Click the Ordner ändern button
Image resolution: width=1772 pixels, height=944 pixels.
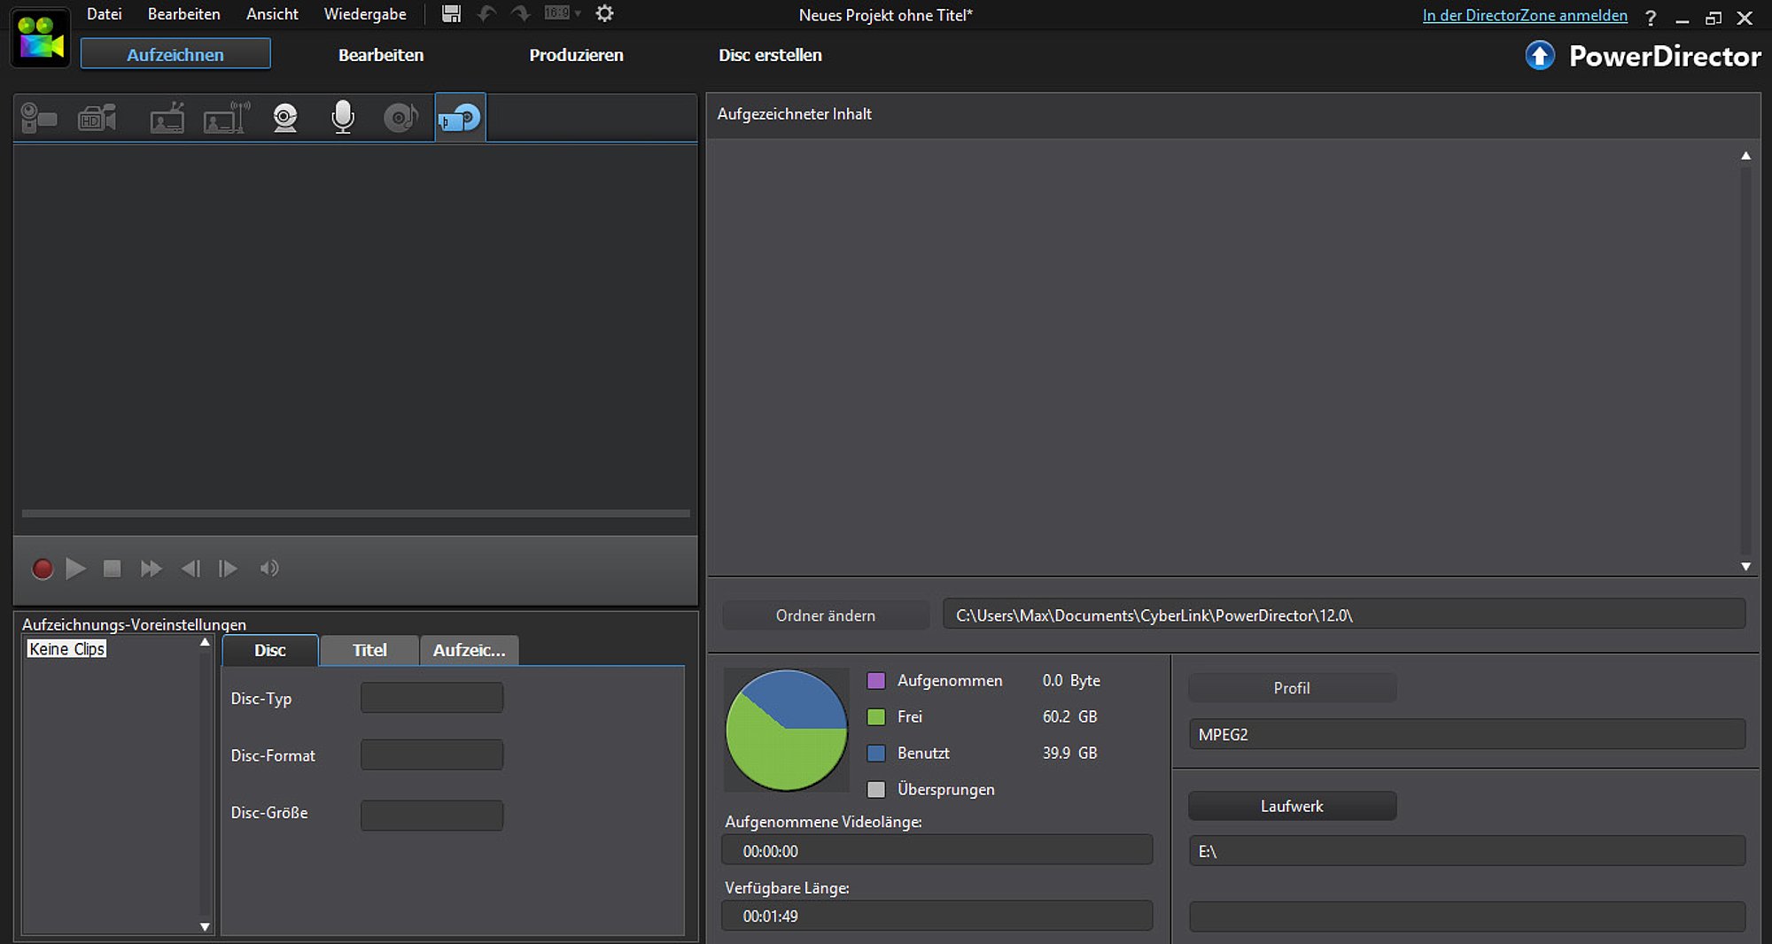pyautogui.click(x=825, y=615)
